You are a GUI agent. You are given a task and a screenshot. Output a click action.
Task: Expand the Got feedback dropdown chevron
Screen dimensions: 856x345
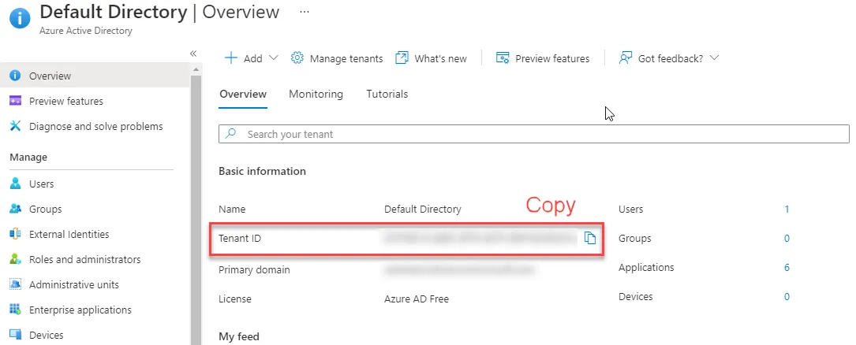click(x=714, y=57)
